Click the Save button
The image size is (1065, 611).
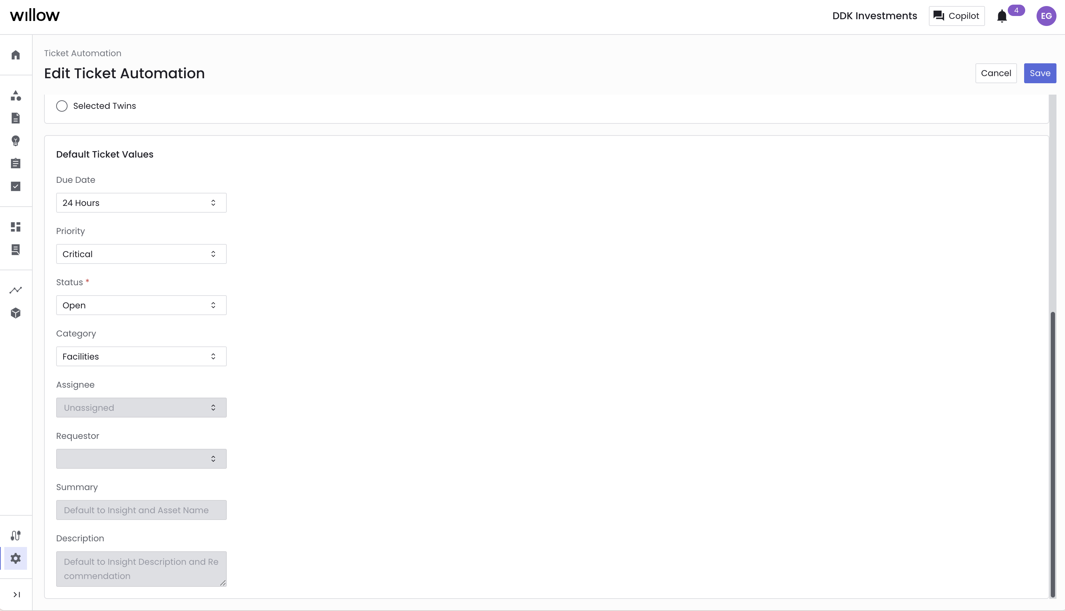[x=1040, y=73]
